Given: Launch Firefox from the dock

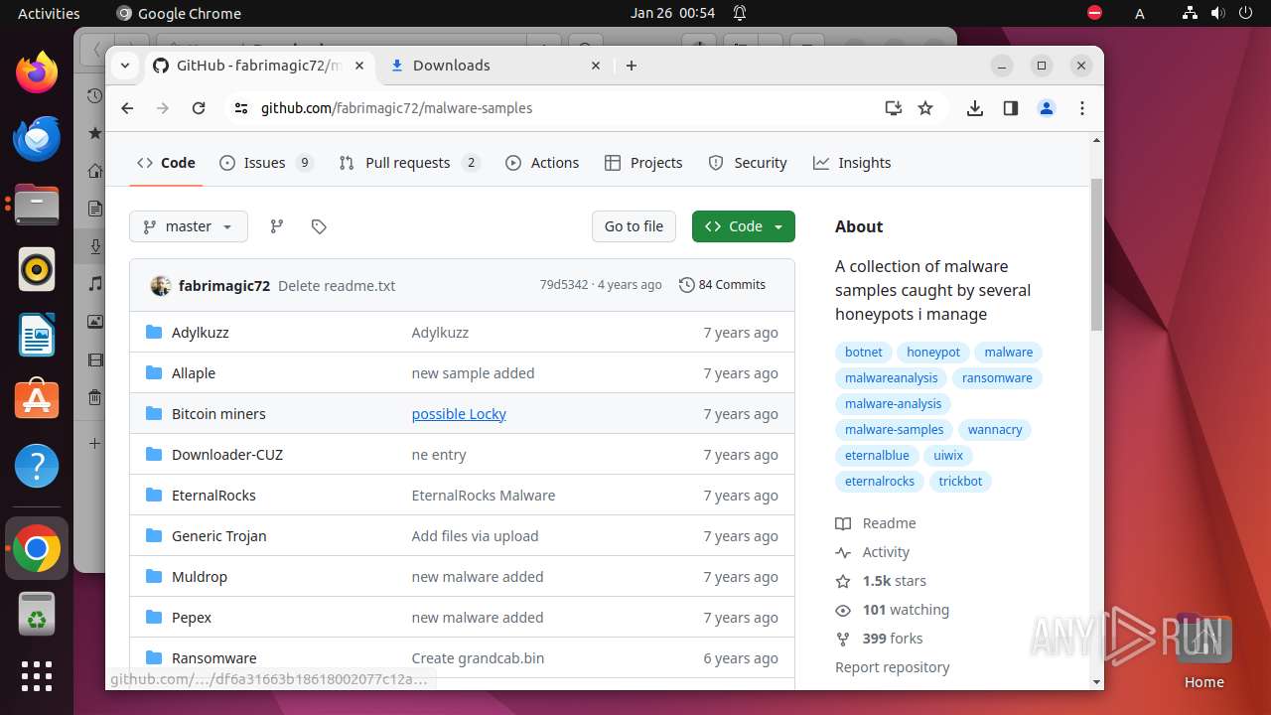Looking at the screenshot, I should [x=37, y=72].
